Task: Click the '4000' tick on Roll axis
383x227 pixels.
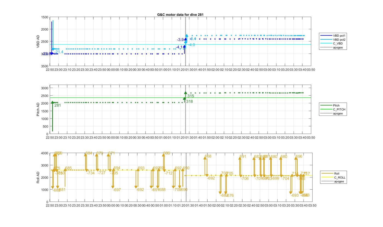Action: pyautogui.click(x=45, y=153)
